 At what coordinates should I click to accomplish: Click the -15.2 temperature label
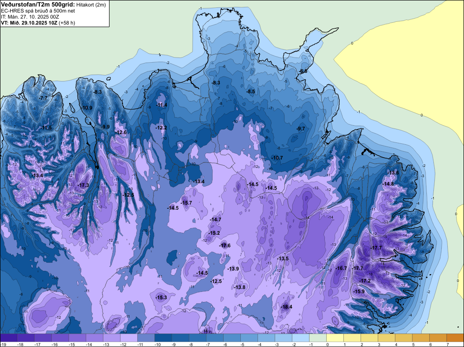[x=214, y=233]
